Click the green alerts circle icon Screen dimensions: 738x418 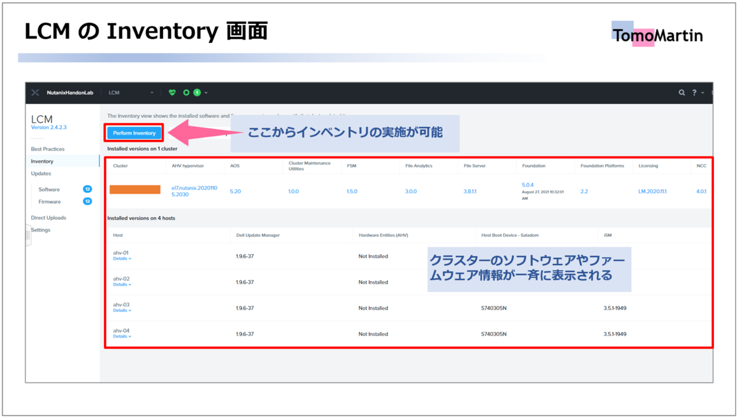coord(186,93)
